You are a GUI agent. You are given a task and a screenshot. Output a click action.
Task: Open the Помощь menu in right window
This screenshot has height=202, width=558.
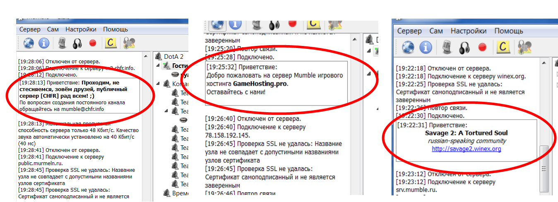tap(509, 31)
